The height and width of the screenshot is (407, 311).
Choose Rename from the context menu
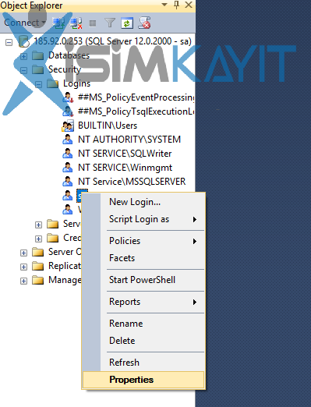click(x=143, y=324)
